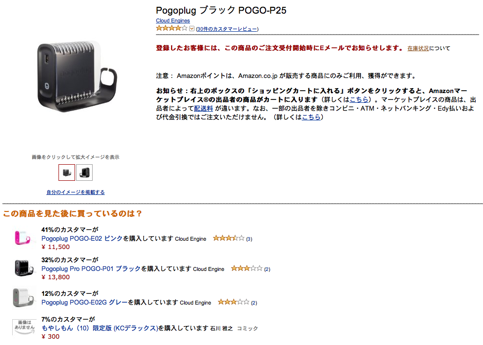
Task: Click the pink Pogoplug product icon
Action: (23, 237)
